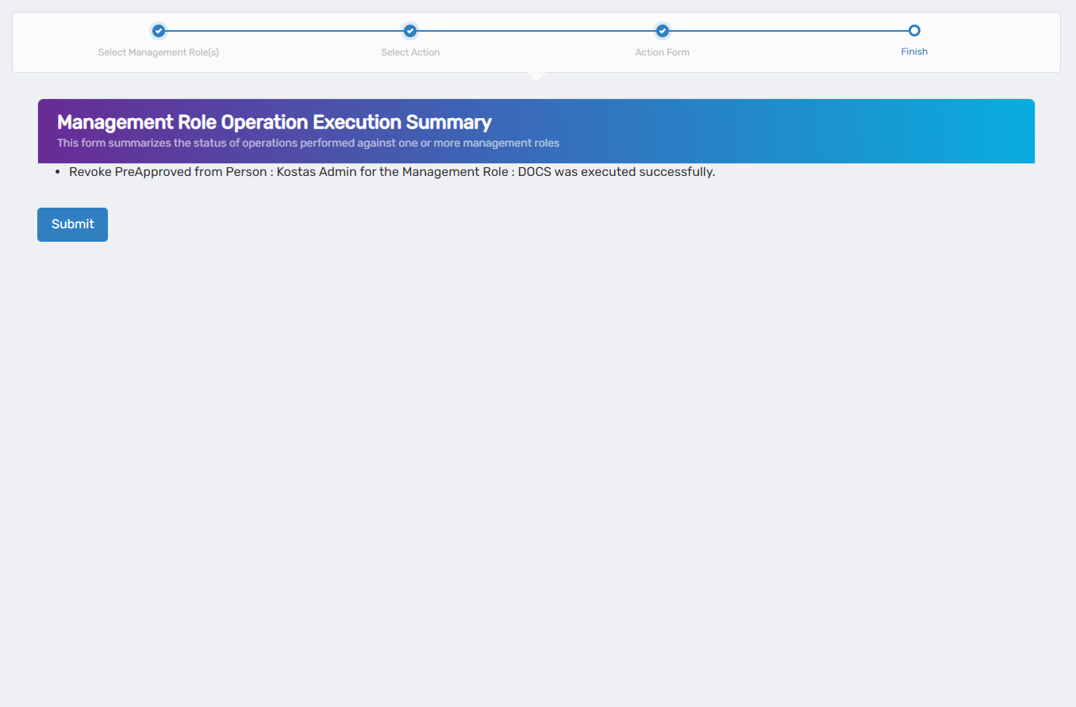
Task: Click the Management Role Operation Execution Summary header
Action: click(x=273, y=122)
